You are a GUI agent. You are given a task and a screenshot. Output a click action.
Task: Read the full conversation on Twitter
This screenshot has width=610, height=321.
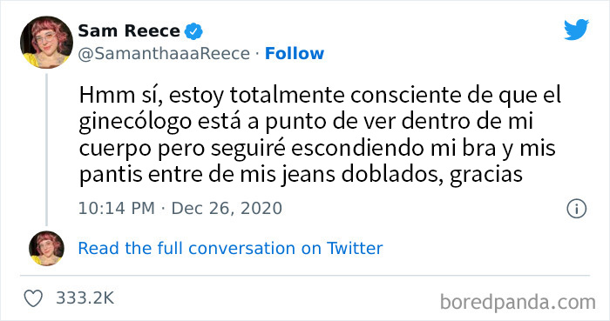coord(230,249)
